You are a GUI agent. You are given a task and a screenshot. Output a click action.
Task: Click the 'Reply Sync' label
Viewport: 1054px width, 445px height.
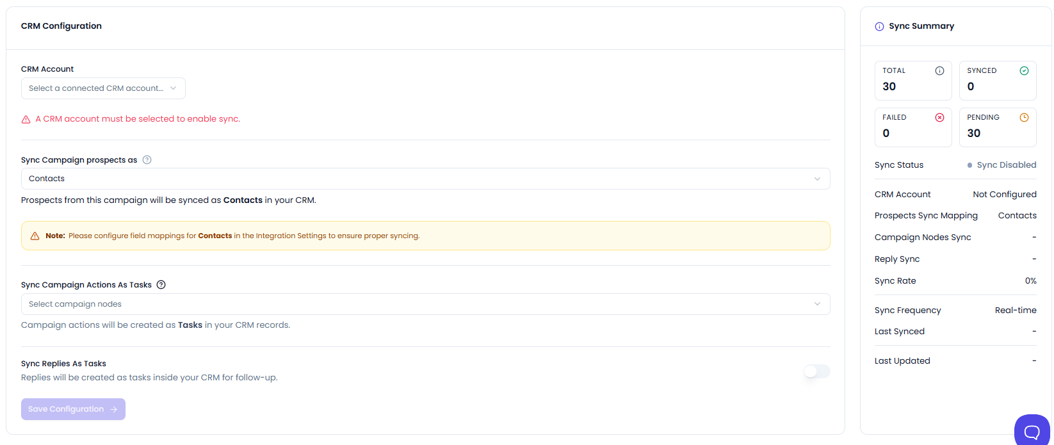coord(897,259)
